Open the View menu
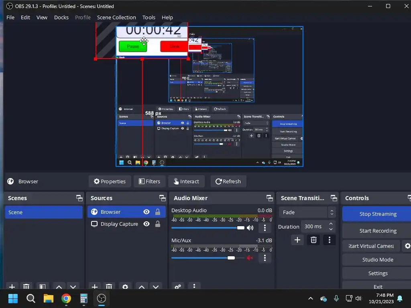This screenshot has width=411, height=308. 42,17
